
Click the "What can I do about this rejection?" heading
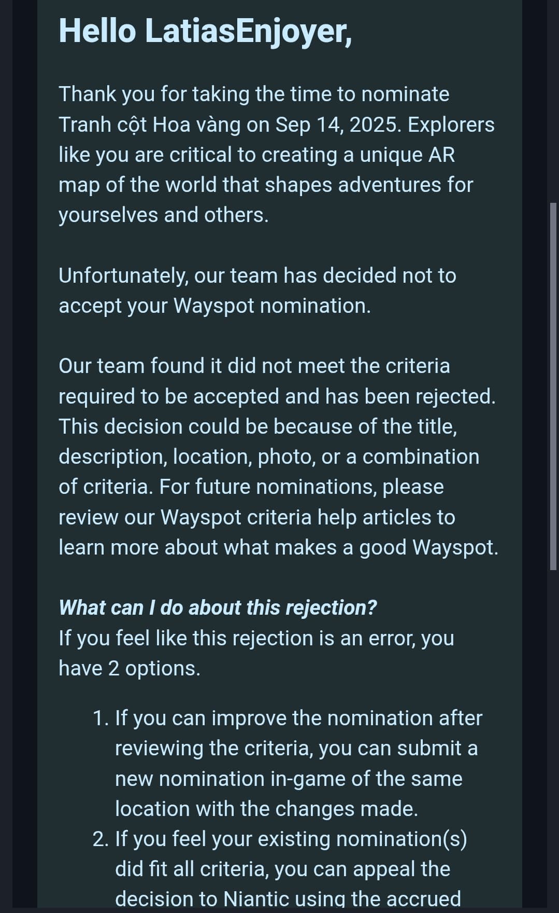[218, 607]
